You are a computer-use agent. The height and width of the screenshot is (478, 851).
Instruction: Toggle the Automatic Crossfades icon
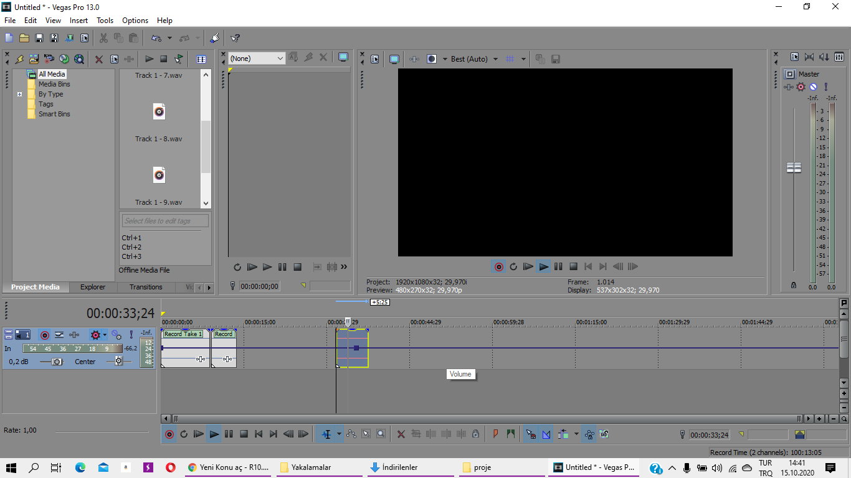[546, 434]
